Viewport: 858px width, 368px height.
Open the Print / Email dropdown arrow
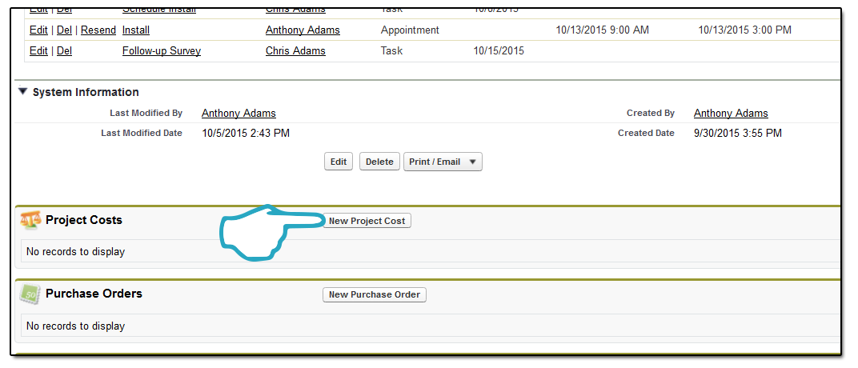[x=472, y=162]
